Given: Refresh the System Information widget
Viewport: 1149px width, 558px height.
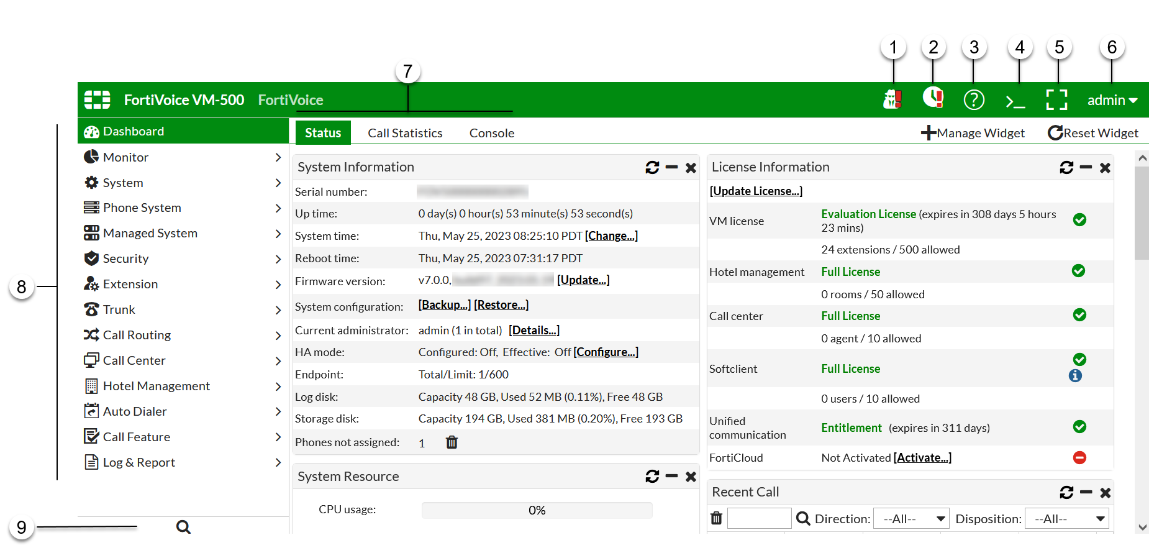Looking at the screenshot, I should click(652, 167).
